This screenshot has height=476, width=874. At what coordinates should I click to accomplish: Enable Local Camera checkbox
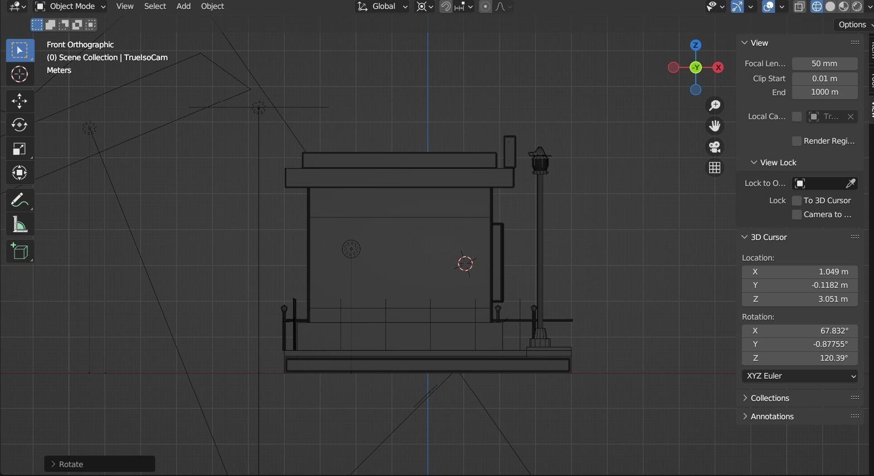coord(797,116)
